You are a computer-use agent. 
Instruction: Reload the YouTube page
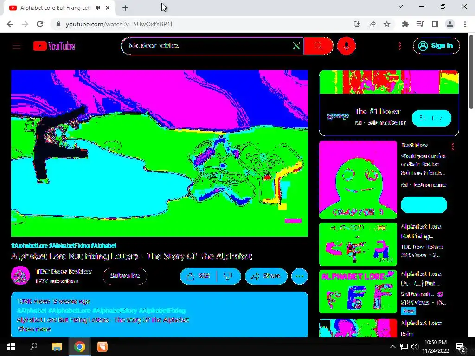coord(40,24)
